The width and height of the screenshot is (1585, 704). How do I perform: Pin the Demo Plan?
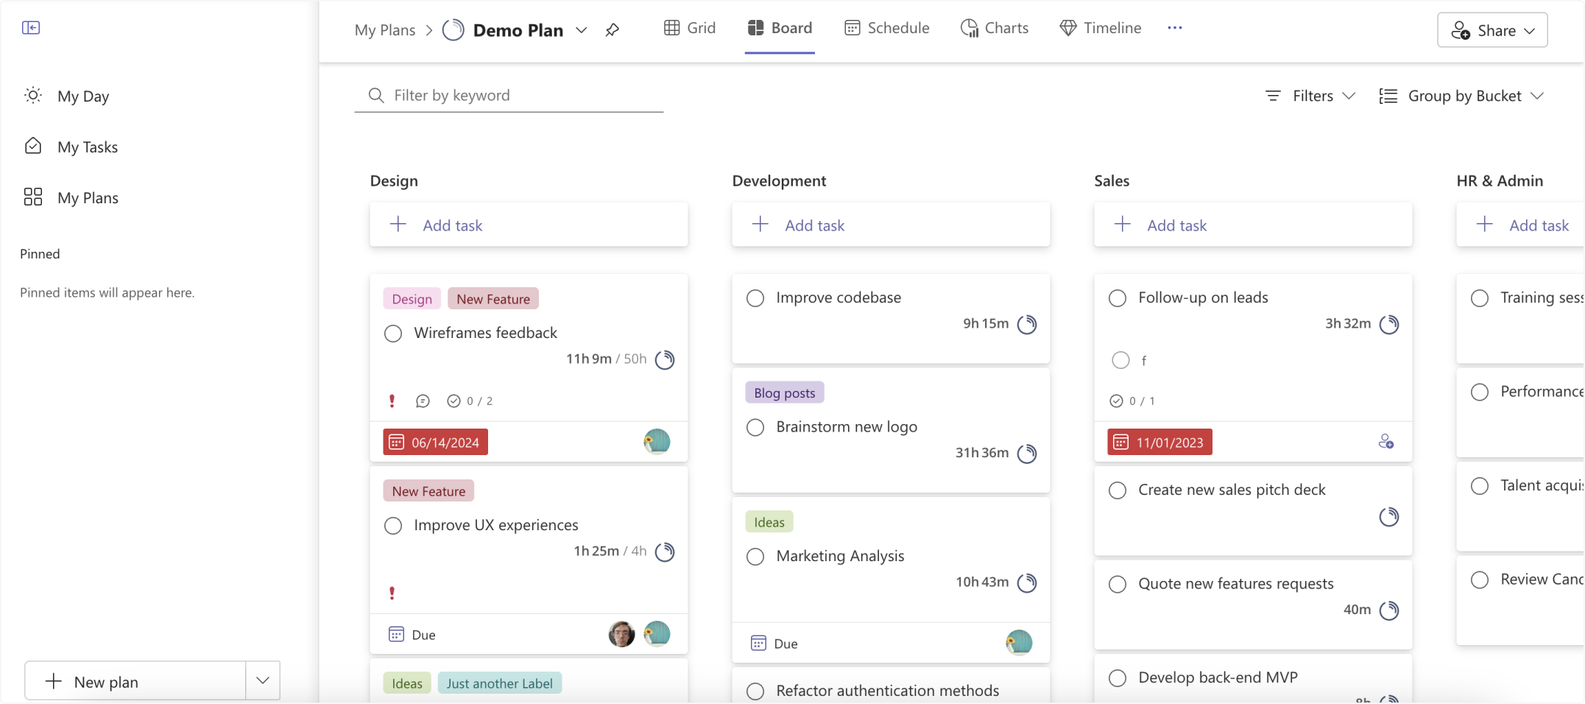pos(613,30)
